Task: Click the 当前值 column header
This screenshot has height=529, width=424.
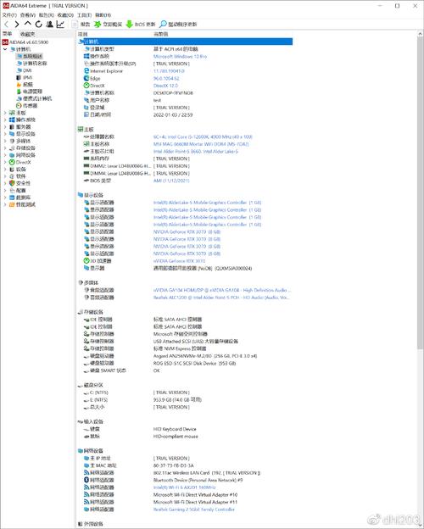Action: (x=160, y=34)
